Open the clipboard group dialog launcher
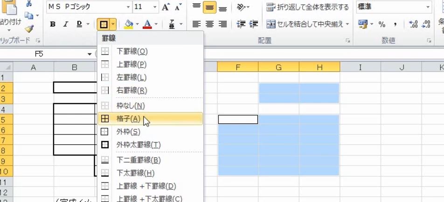 [38, 40]
